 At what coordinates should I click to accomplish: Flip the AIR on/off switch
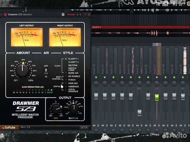46,70
